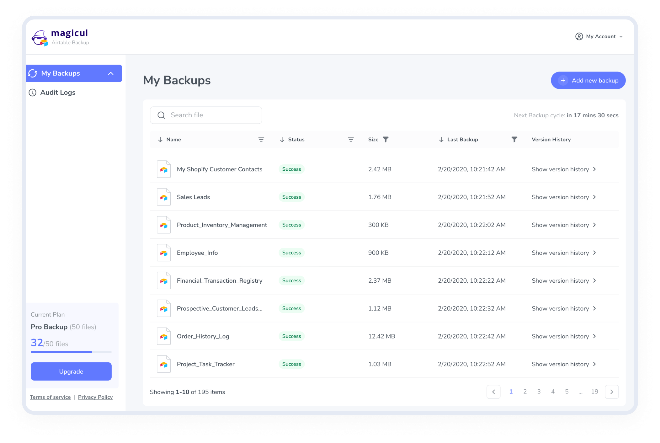Open the Privacy Policy link
This screenshot has height=443, width=660.
(95, 397)
